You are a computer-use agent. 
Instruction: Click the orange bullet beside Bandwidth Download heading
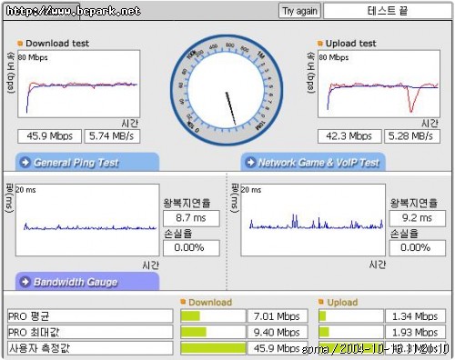pos(183,302)
